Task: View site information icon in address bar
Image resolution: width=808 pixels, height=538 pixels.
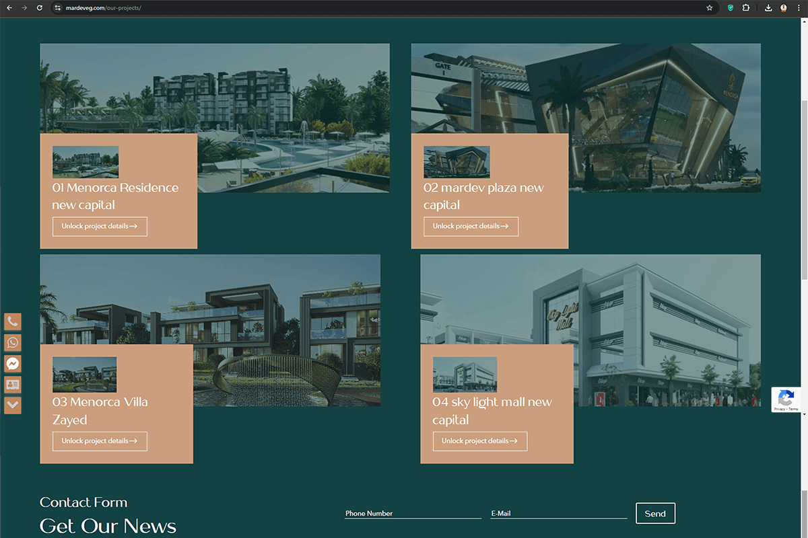Action: click(x=58, y=8)
